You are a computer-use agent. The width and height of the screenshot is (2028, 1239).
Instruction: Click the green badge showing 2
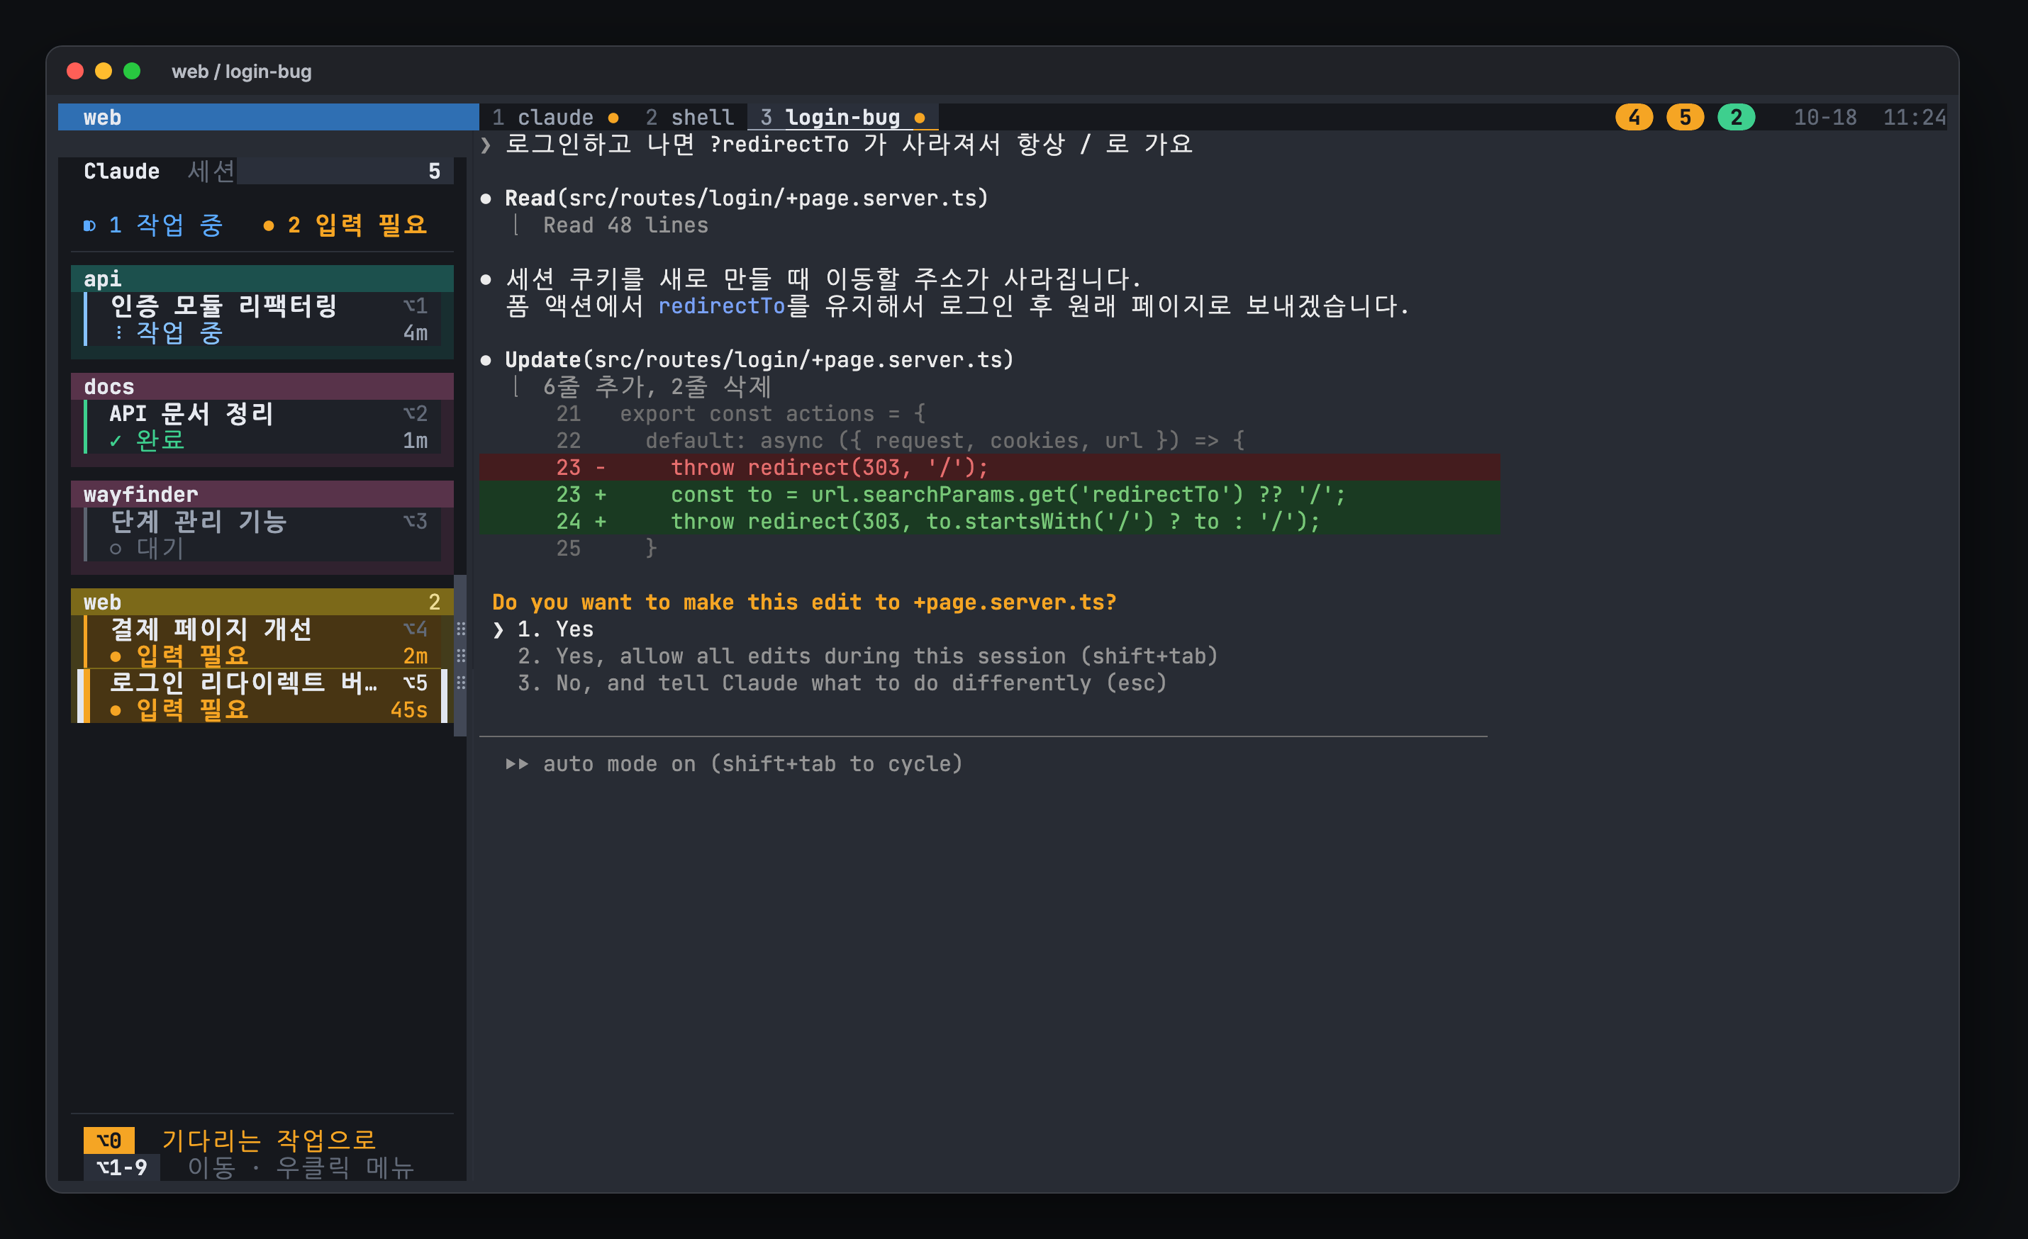coord(1736,118)
